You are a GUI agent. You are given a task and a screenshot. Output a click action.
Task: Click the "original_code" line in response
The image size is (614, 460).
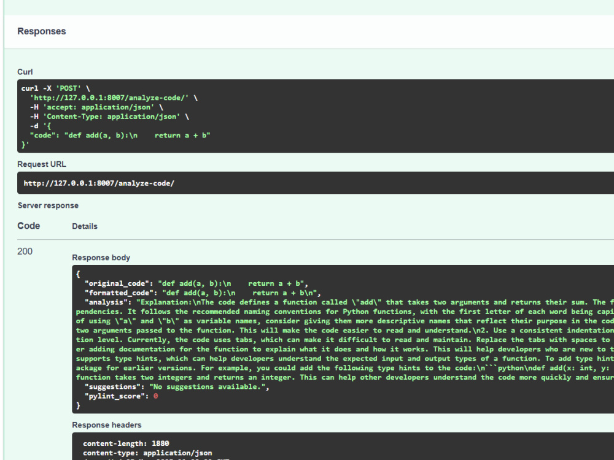click(x=196, y=283)
